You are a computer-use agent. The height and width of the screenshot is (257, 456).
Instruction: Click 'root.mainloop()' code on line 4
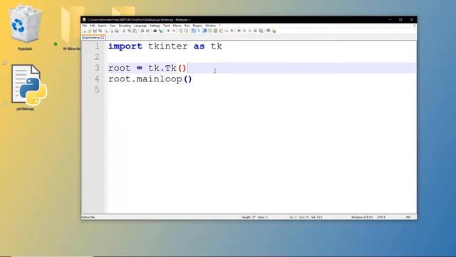pyautogui.click(x=150, y=79)
